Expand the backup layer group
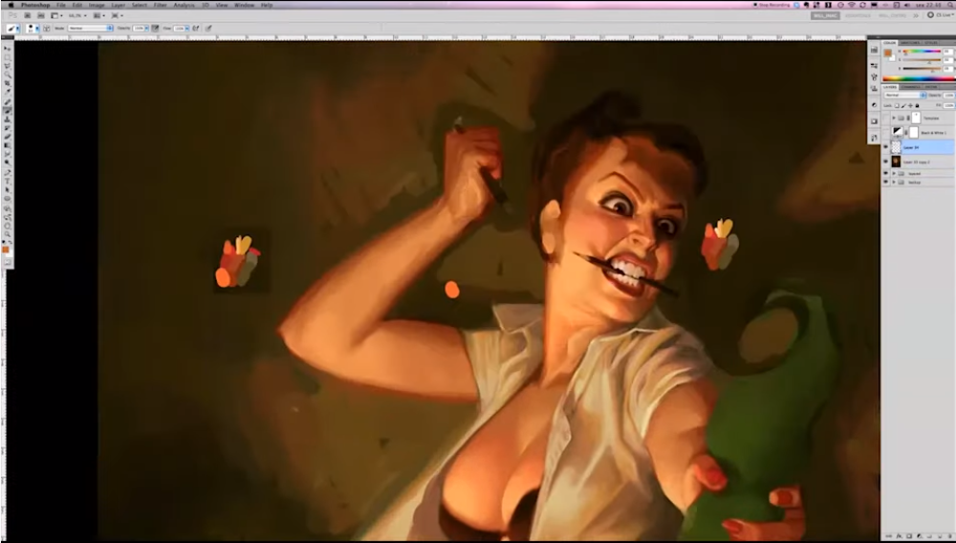The image size is (956, 543). (894, 183)
